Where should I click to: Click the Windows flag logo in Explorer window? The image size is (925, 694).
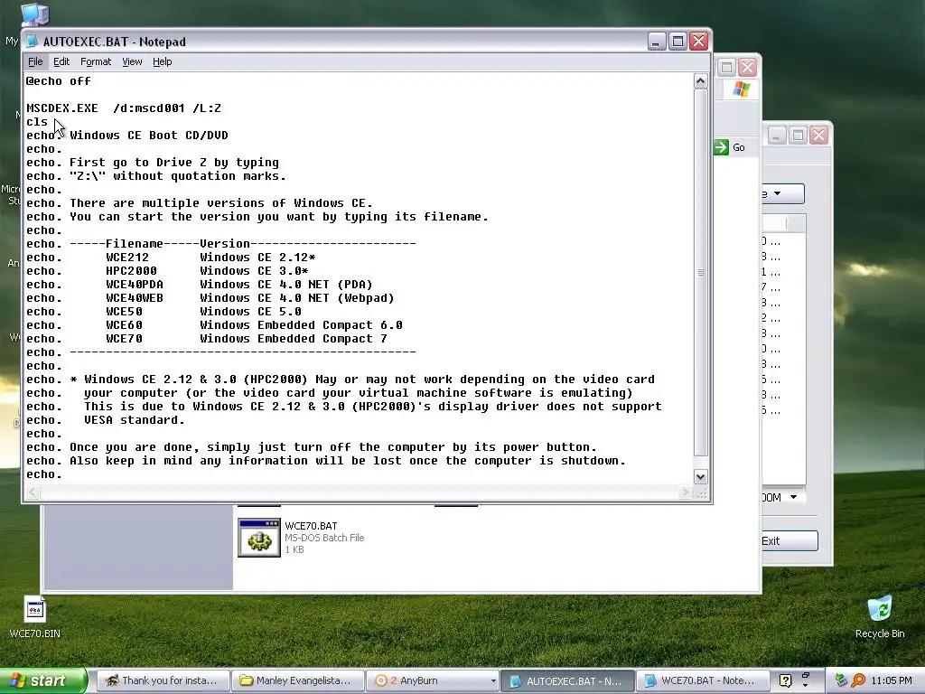pyautogui.click(x=741, y=89)
